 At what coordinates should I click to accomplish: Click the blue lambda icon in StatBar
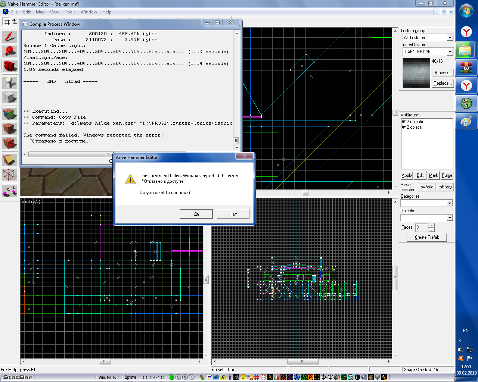point(297,377)
